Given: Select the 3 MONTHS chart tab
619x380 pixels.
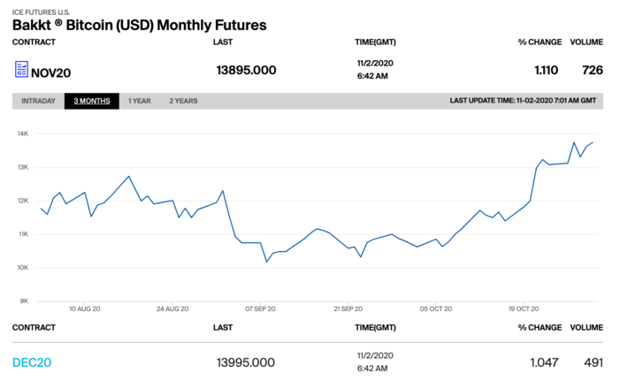Looking at the screenshot, I should 92,101.
